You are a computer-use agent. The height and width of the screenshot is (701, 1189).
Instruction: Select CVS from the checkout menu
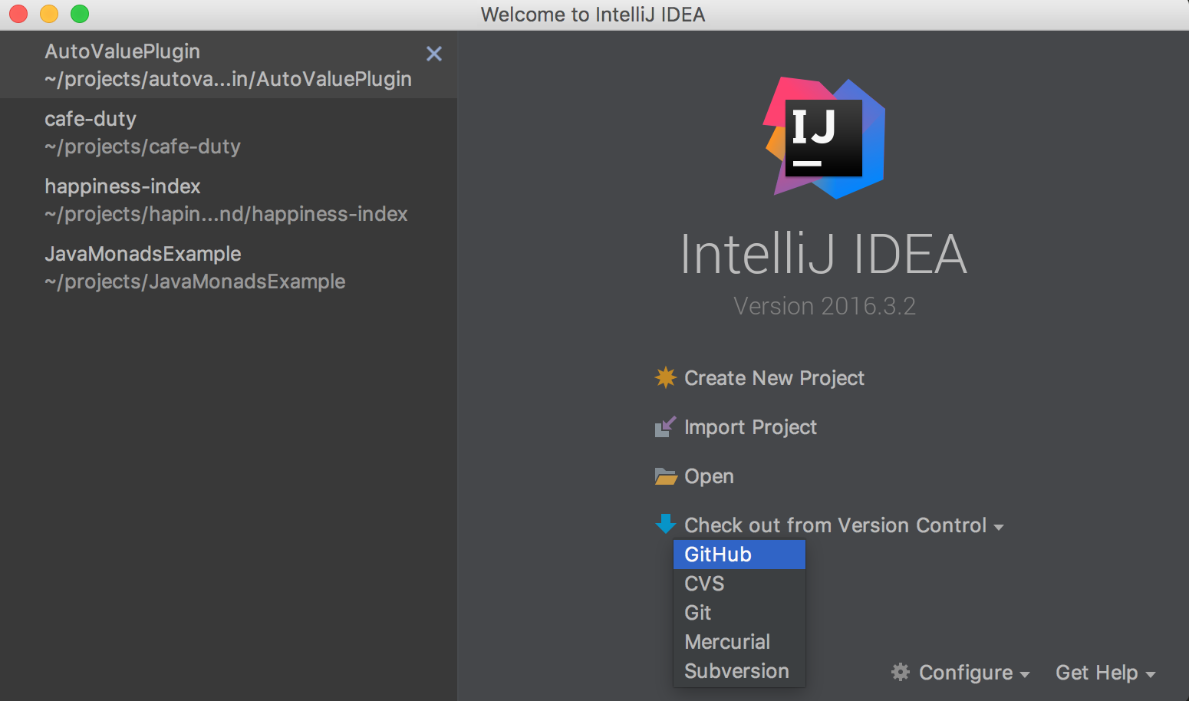739,584
